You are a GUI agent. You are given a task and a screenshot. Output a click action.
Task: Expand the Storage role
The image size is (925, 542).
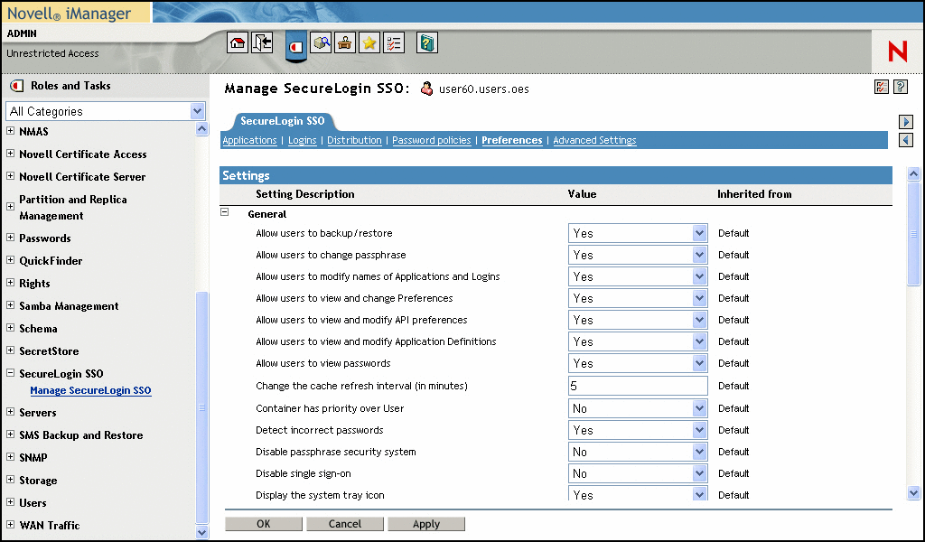(x=11, y=480)
